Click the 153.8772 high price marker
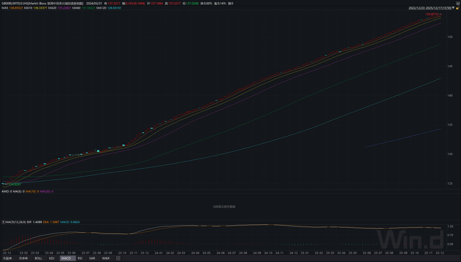The height and width of the screenshot is (262, 461). click(432, 14)
